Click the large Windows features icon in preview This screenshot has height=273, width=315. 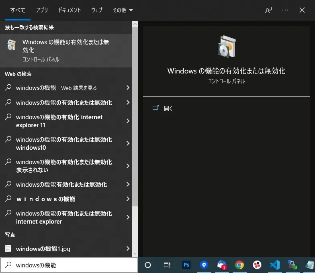(x=227, y=47)
